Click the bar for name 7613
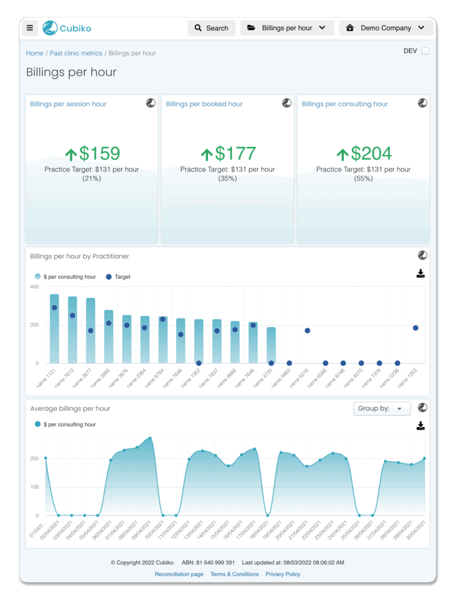Viewport: 455px width, 601px height. (72, 330)
